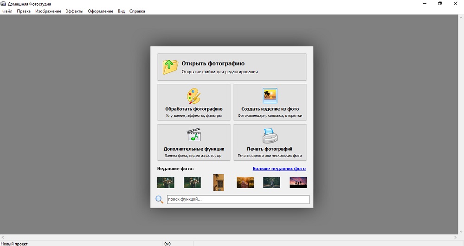
Task: Follow the Больше недавних фото link
Action: point(279,169)
